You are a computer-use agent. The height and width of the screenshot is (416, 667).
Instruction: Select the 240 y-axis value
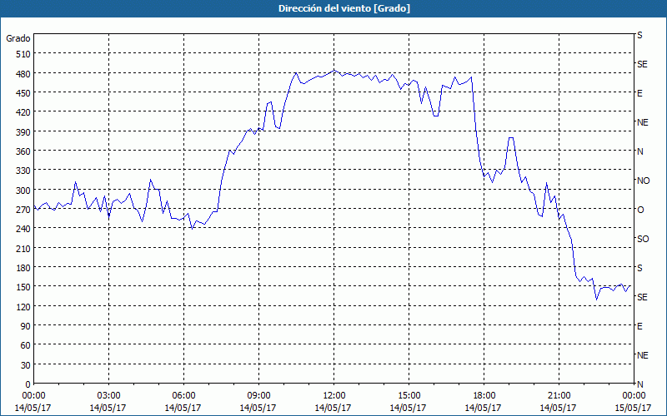[x=23, y=228]
